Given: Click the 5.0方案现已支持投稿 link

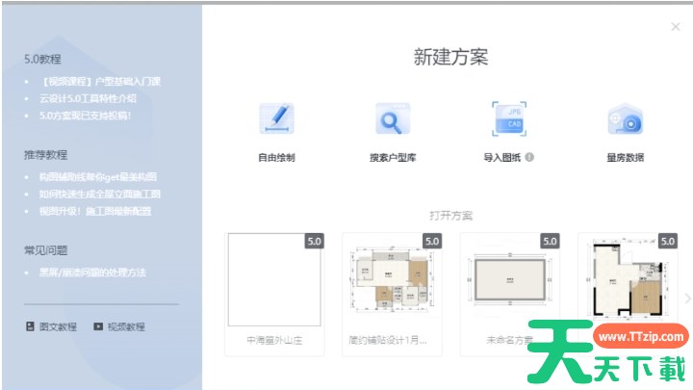Looking at the screenshot, I should (85, 116).
